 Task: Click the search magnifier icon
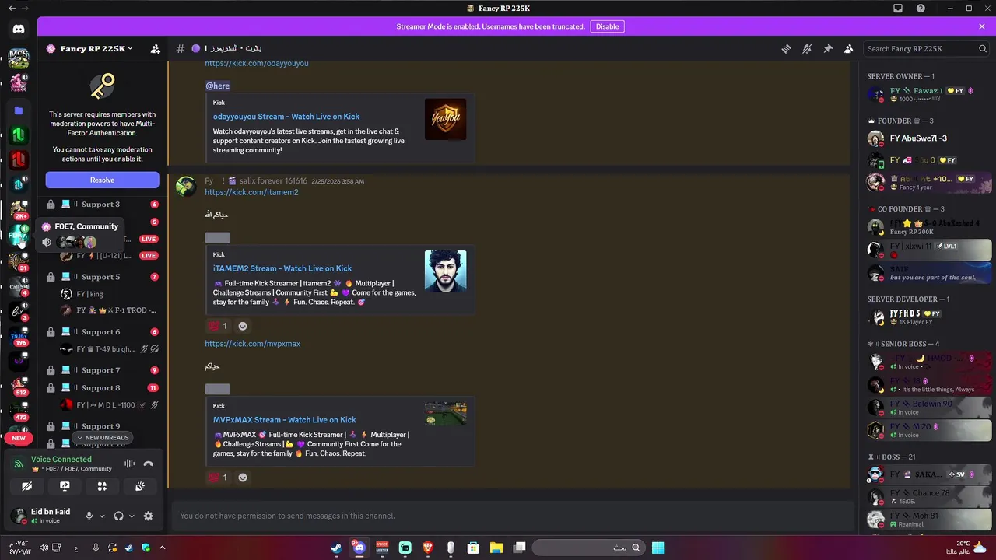coord(983,48)
